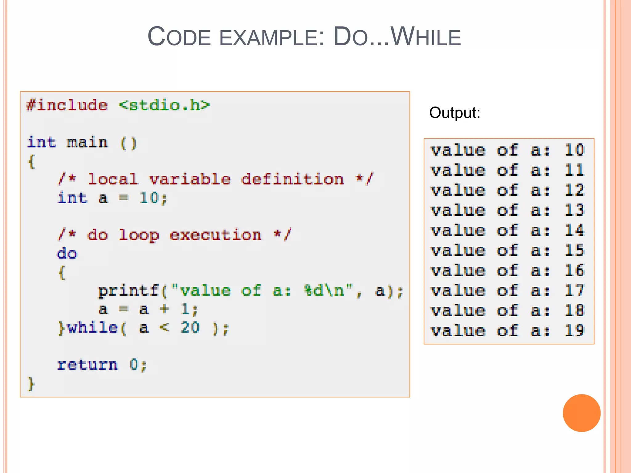This screenshot has height=473, width=631.
Task: Click the 'return 0;' statement
Action: coord(102,365)
